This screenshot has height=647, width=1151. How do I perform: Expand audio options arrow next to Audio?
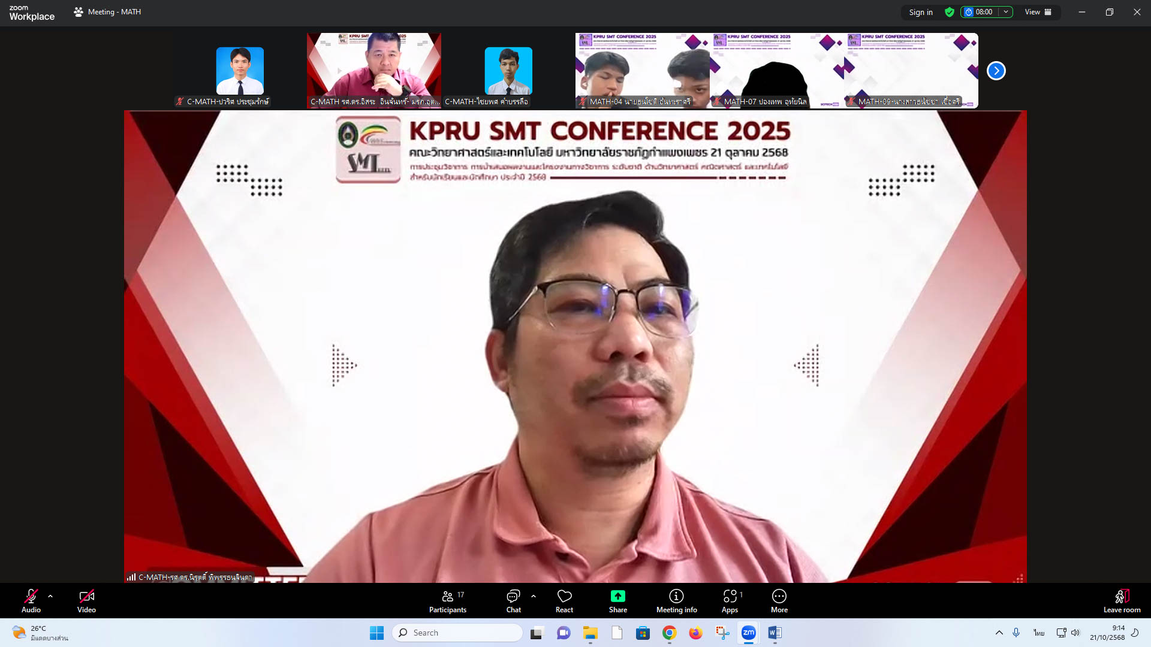[50, 596]
